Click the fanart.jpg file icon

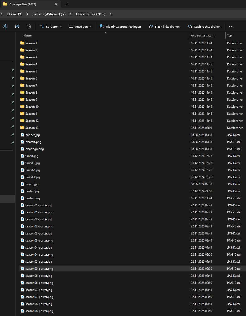22,156
